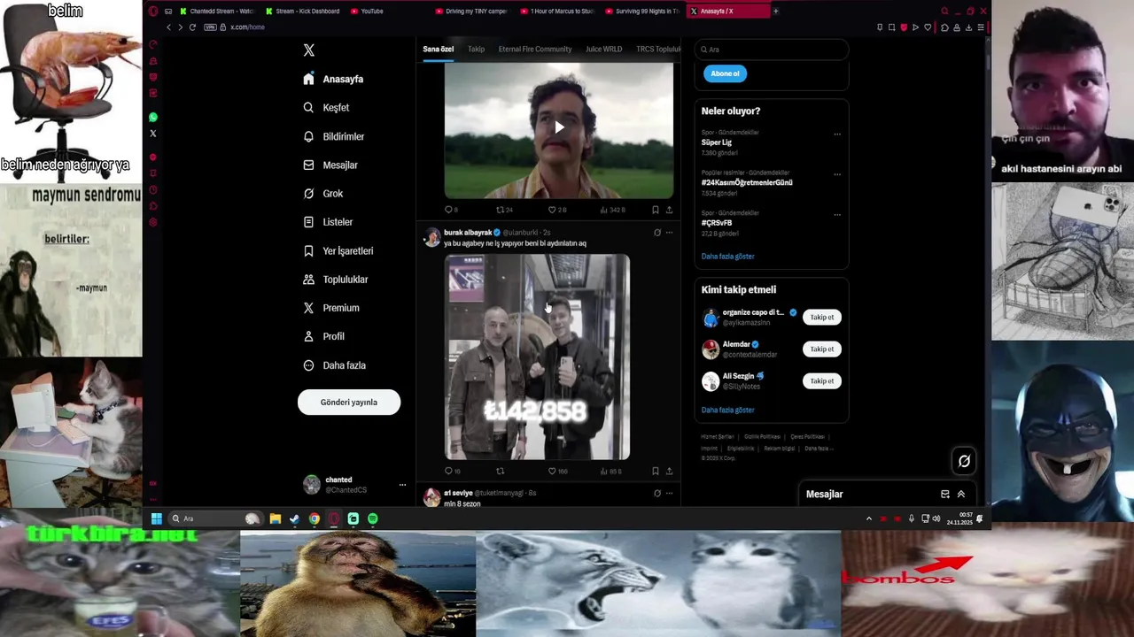The image size is (1134, 637).
Task: Compose new message in Mesajlar drawer
Action: pyautogui.click(x=945, y=494)
